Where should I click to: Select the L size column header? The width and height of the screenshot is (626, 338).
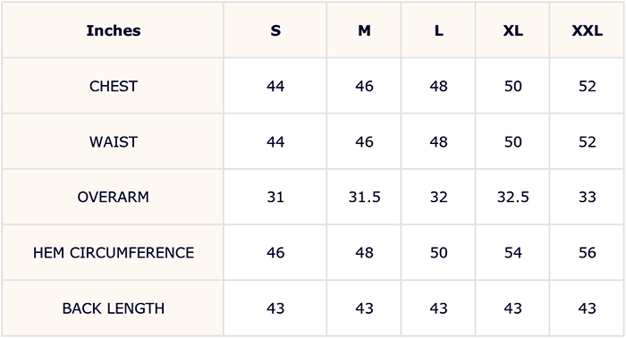tap(438, 30)
